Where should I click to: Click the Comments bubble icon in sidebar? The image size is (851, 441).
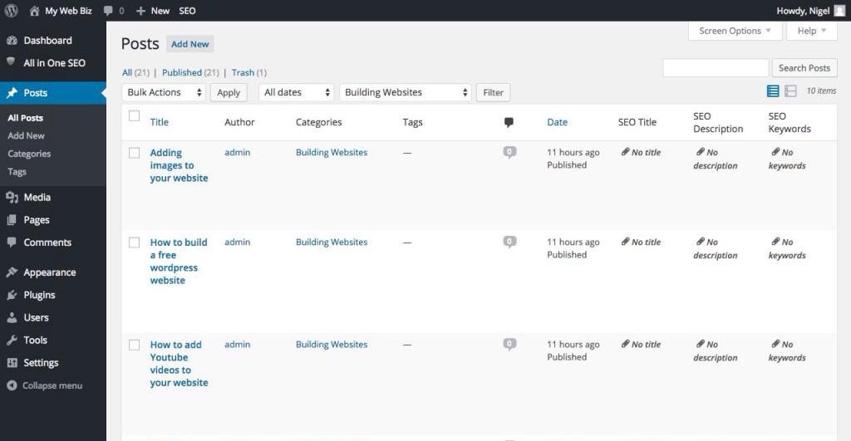tap(12, 243)
